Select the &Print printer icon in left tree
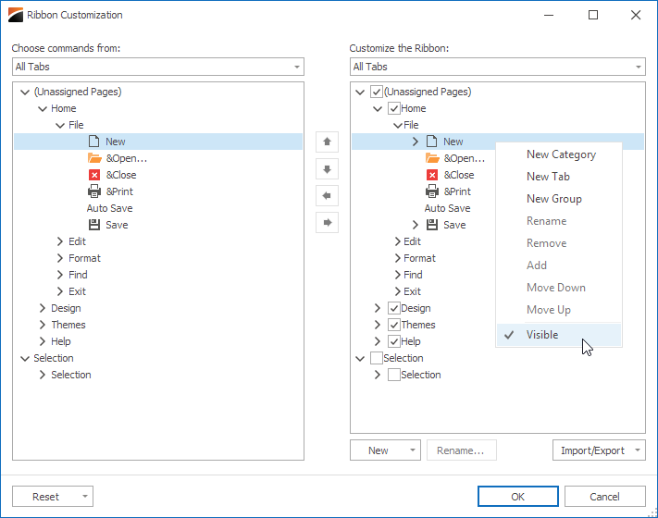 click(94, 191)
